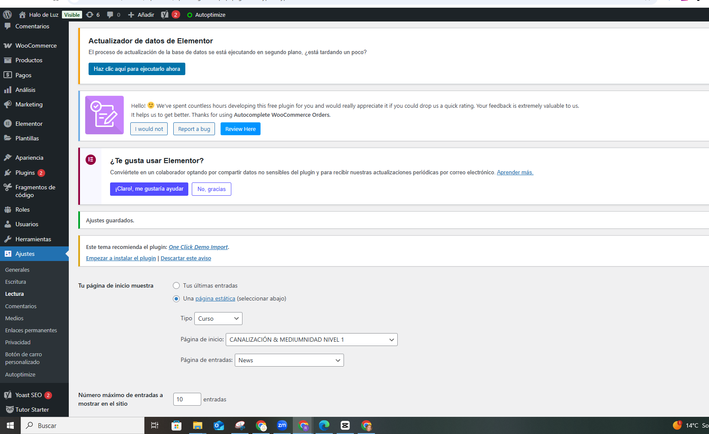This screenshot has height=434, width=709.
Task: Open One Click Demo Import link
Action: pos(198,247)
